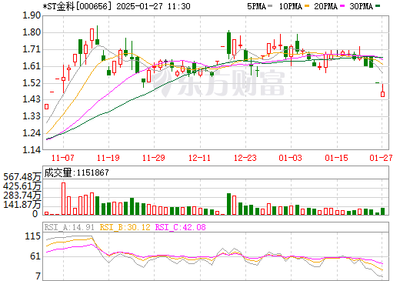Click the RSI_B:30.12 indicator label
400x281 pixels.
(x=125, y=227)
